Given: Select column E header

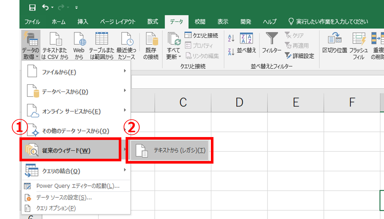Looking at the screenshot, I should coord(296,102).
